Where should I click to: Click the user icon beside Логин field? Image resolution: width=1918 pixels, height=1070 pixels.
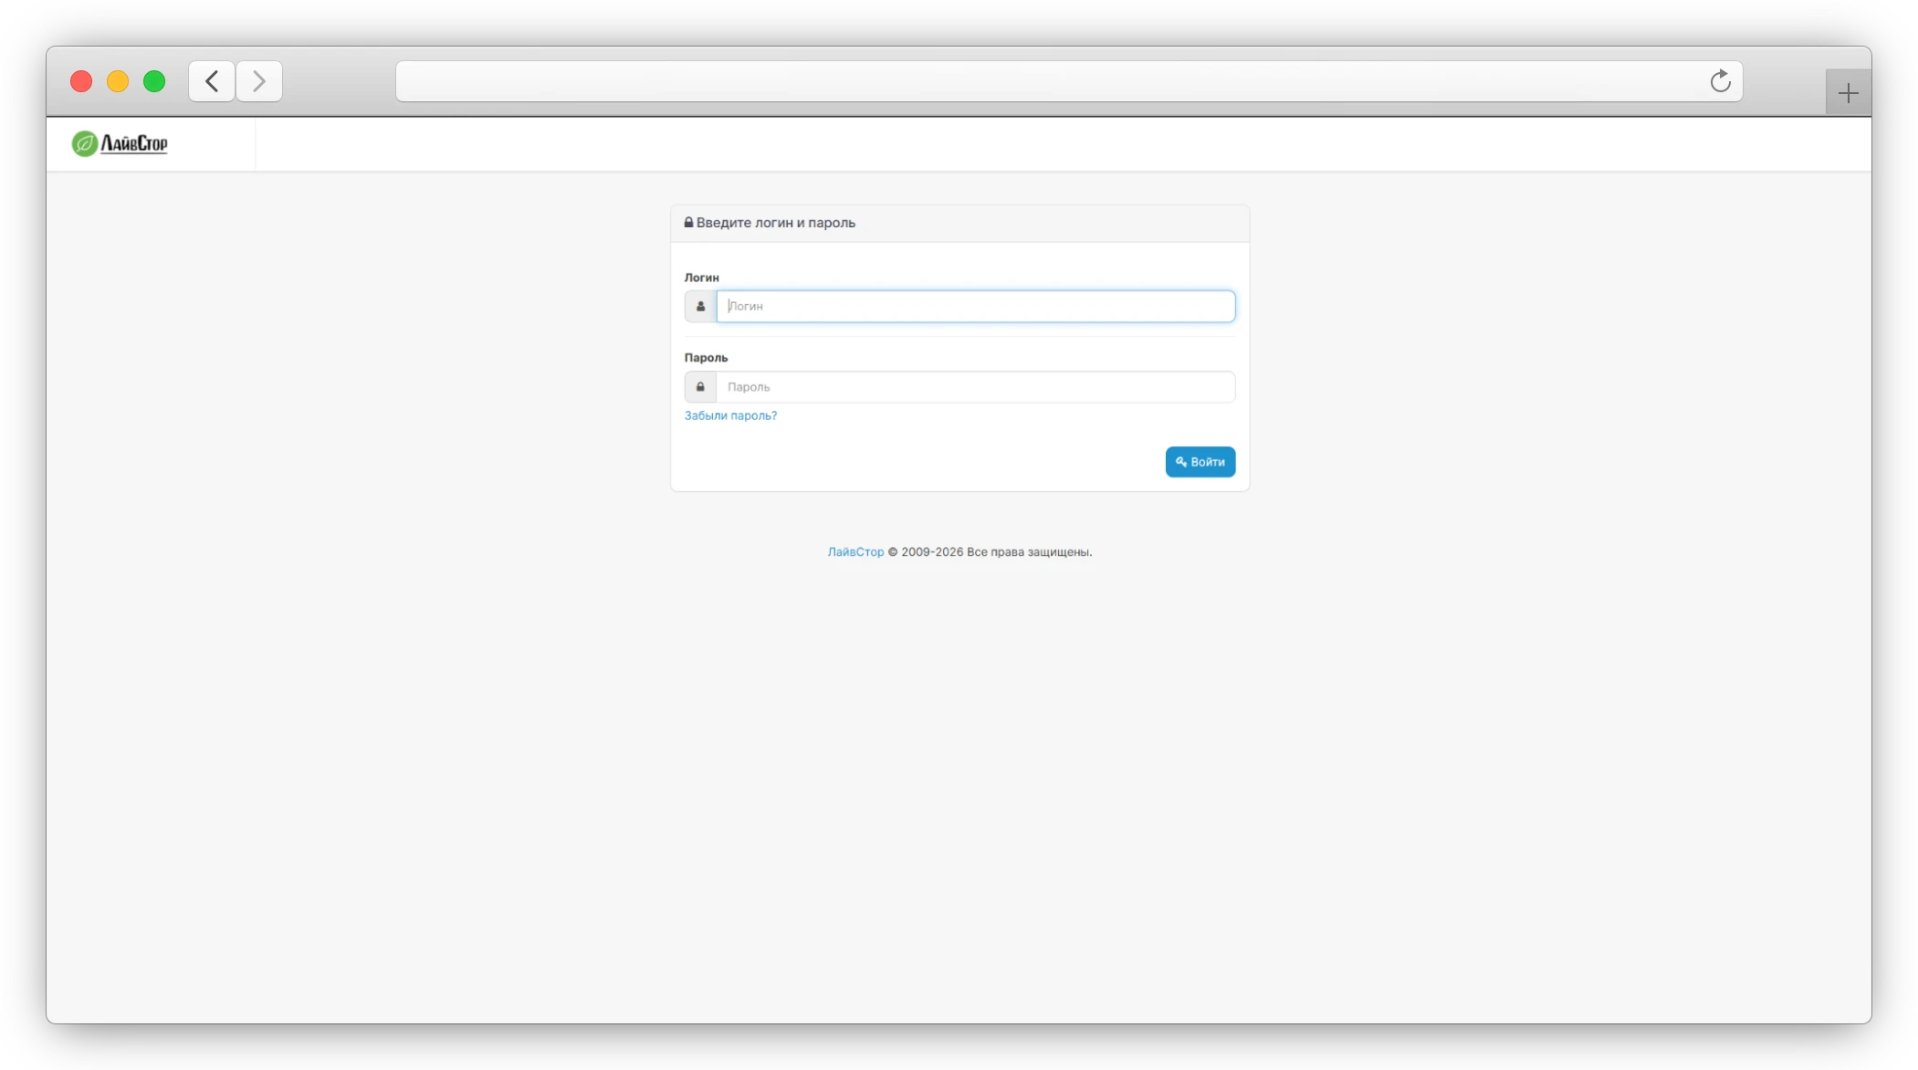700,307
